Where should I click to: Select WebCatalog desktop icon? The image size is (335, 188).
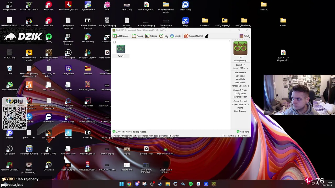186,7
